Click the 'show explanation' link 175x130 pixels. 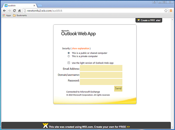(x=80, y=48)
